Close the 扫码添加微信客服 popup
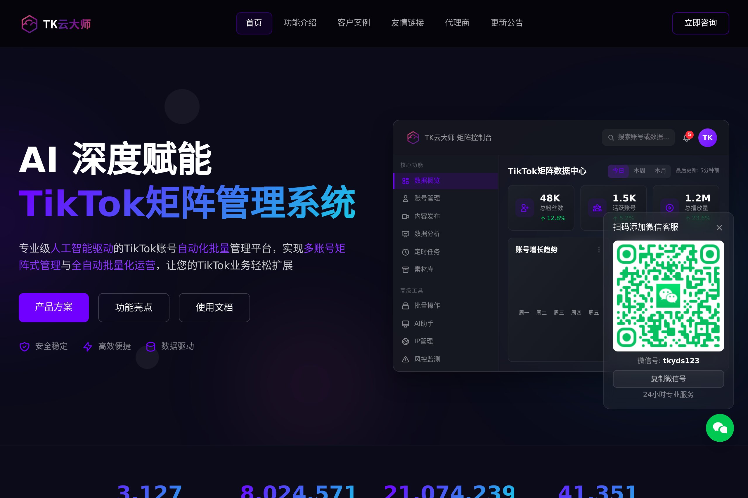This screenshot has height=498, width=748. (x=719, y=228)
